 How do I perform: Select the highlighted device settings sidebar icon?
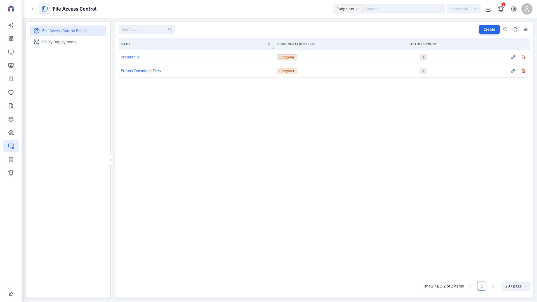[x=11, y=146]
